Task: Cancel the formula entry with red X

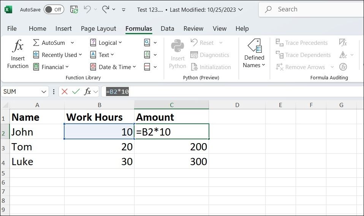Action: pos(65,91)
